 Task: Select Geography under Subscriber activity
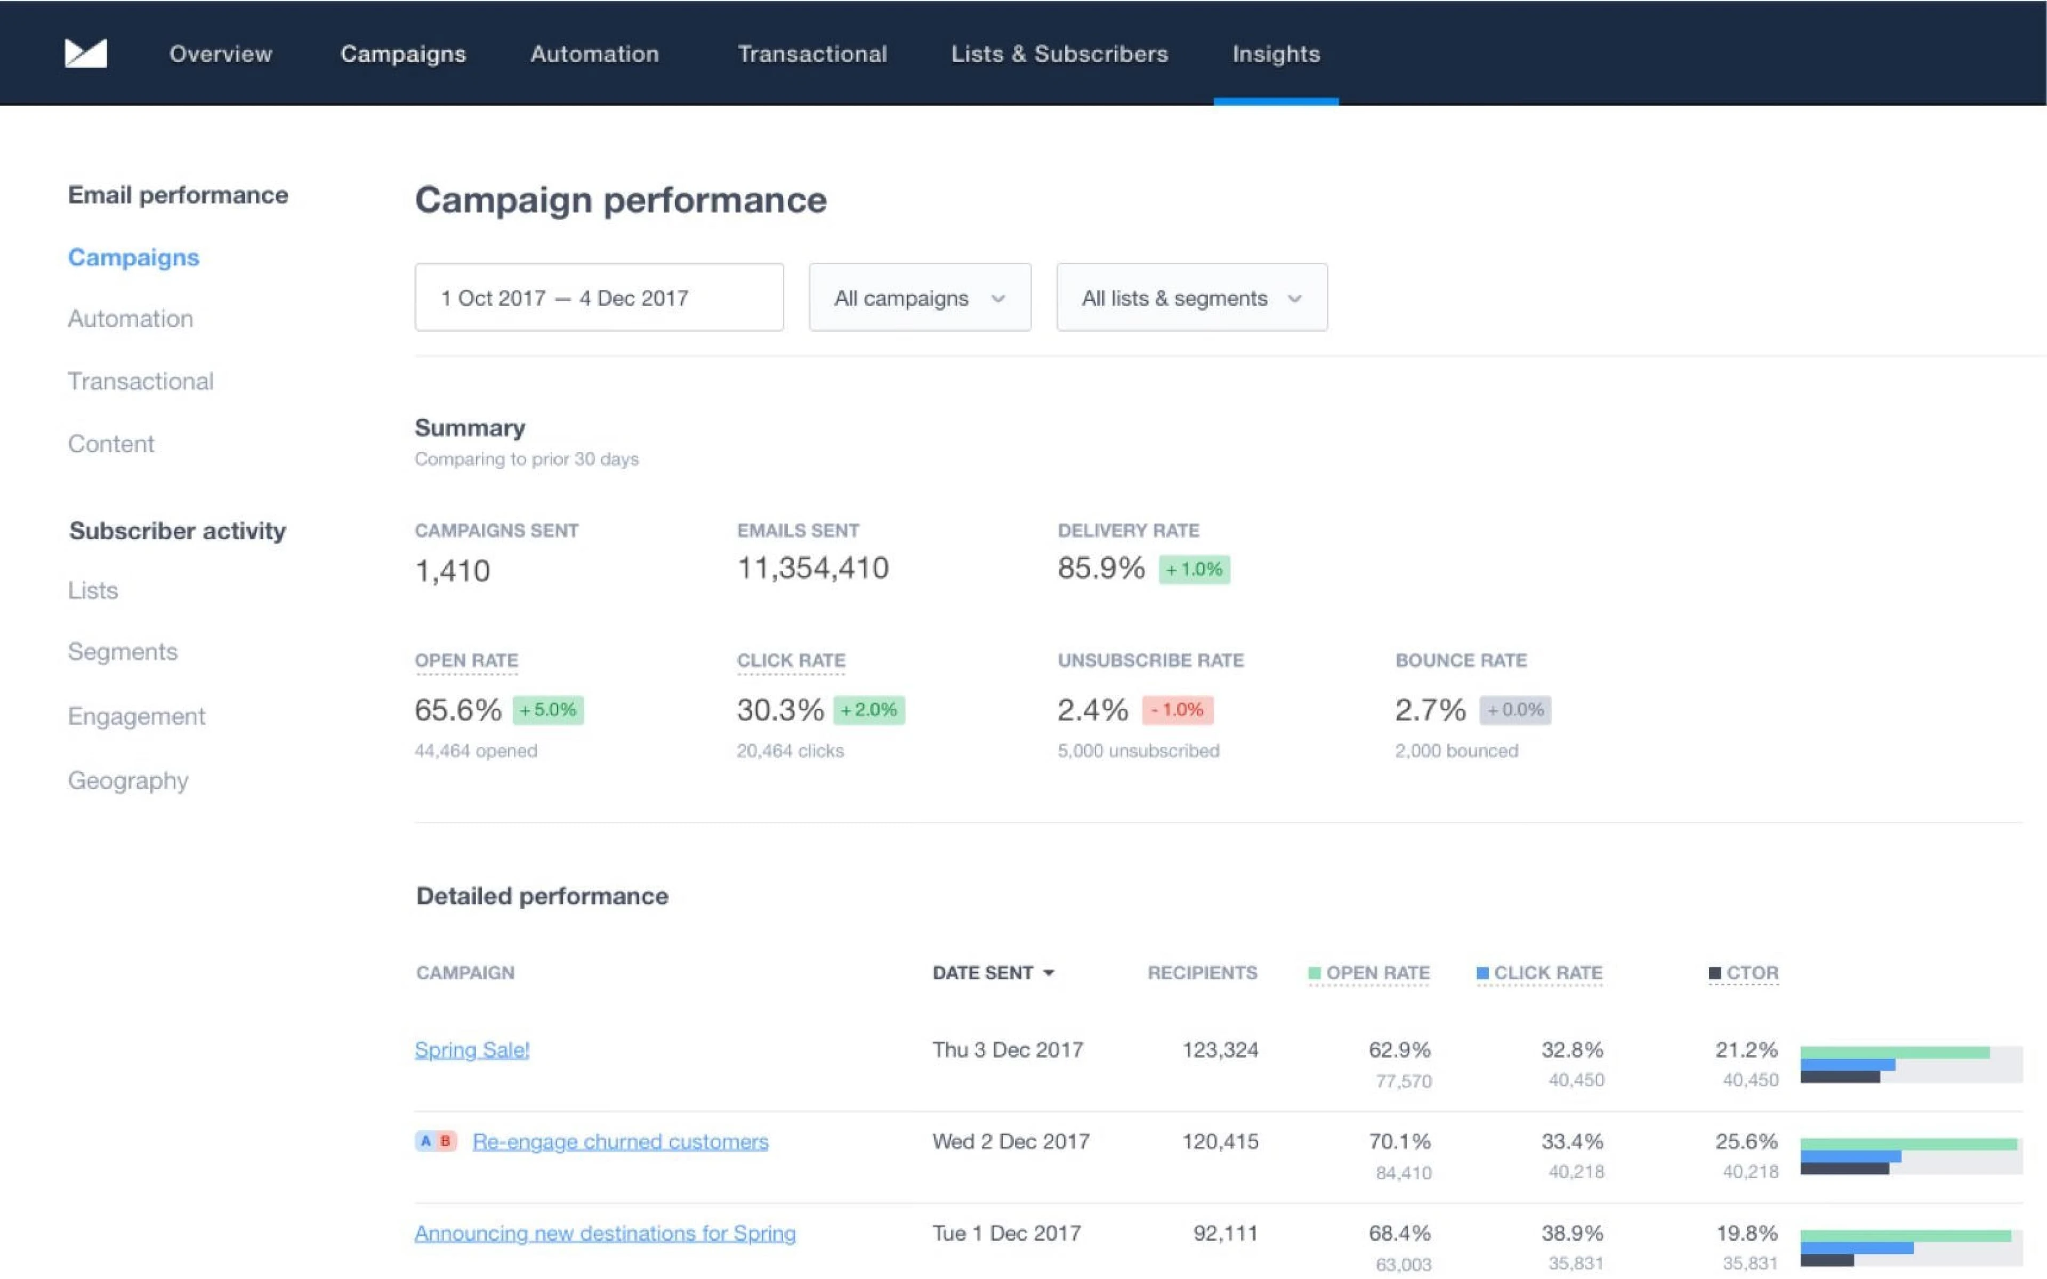point(128,780)
